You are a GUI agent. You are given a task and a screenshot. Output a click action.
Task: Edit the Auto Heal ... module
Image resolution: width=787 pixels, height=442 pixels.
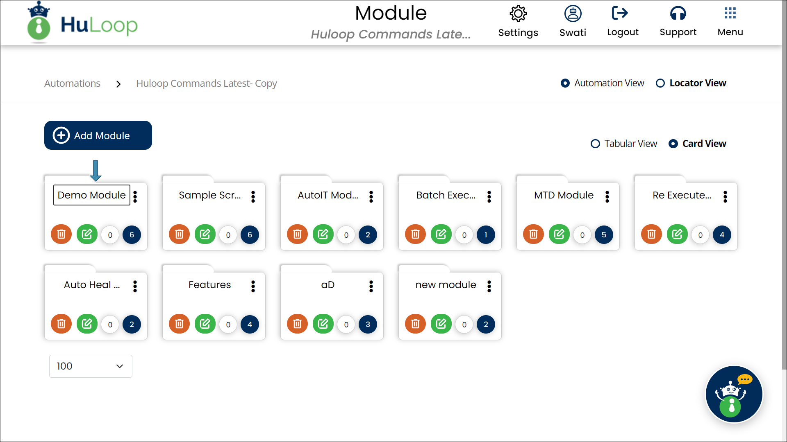[87, 324]
